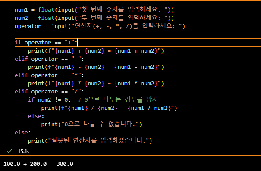Click the print line with num1 - num2
Image resolution: width=261 pixels, height=171 pixels.
click(96, 67)
